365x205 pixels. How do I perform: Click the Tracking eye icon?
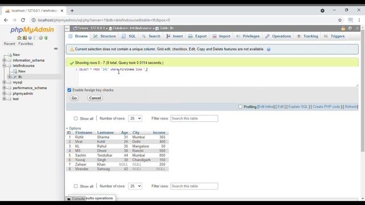pyautogui.click(x=299, y=36)
